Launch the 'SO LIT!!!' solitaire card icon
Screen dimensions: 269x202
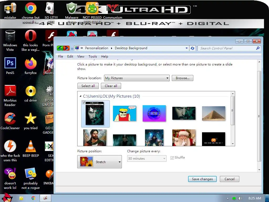click(x=51, y=13)
